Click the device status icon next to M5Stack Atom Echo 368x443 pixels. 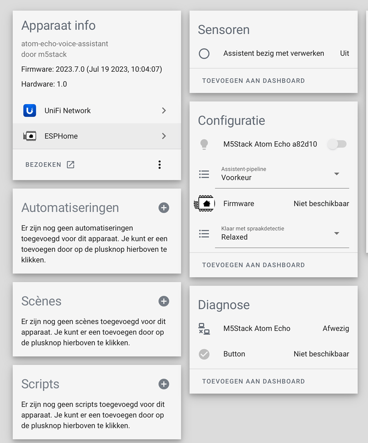[x=204, y=328]
